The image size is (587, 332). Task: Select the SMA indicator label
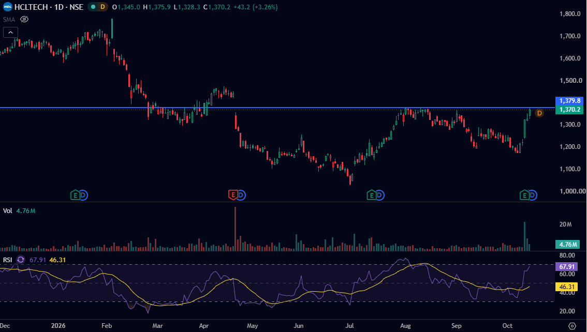click(x=9, y=20)
